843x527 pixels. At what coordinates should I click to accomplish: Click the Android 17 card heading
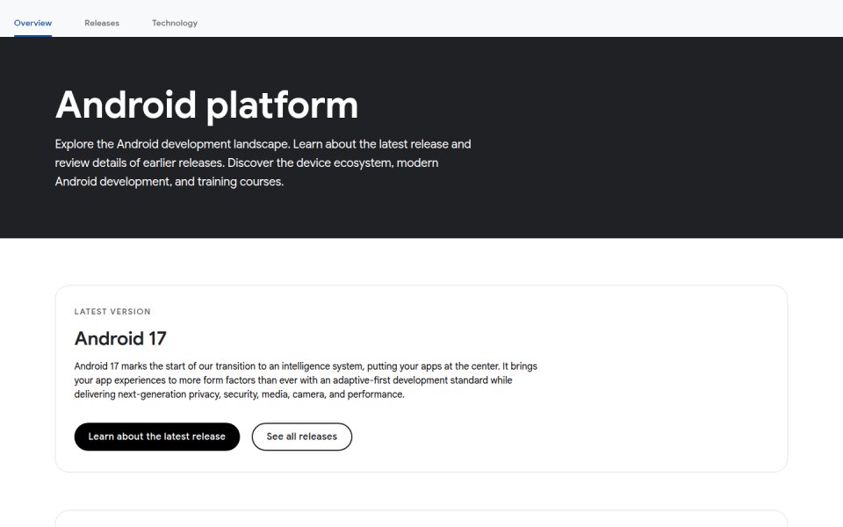tap(120, 339)
